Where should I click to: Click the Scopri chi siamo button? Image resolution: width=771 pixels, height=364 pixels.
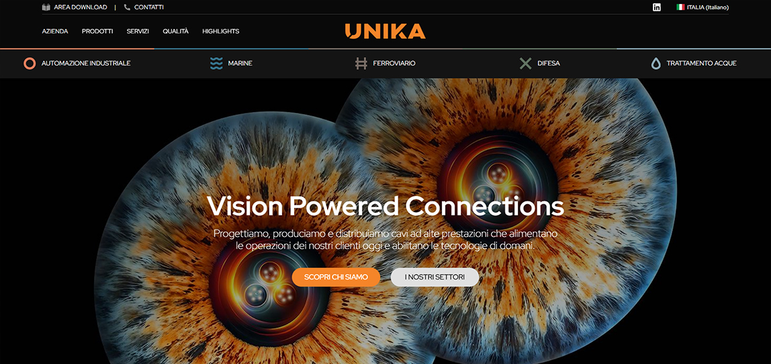pos(336,277)
